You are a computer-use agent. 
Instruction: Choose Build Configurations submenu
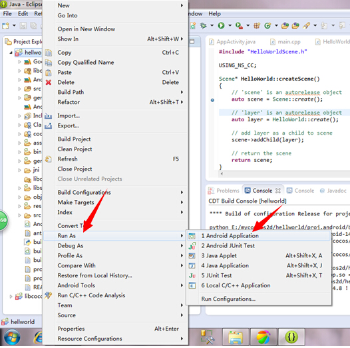[x=114, y=193]
